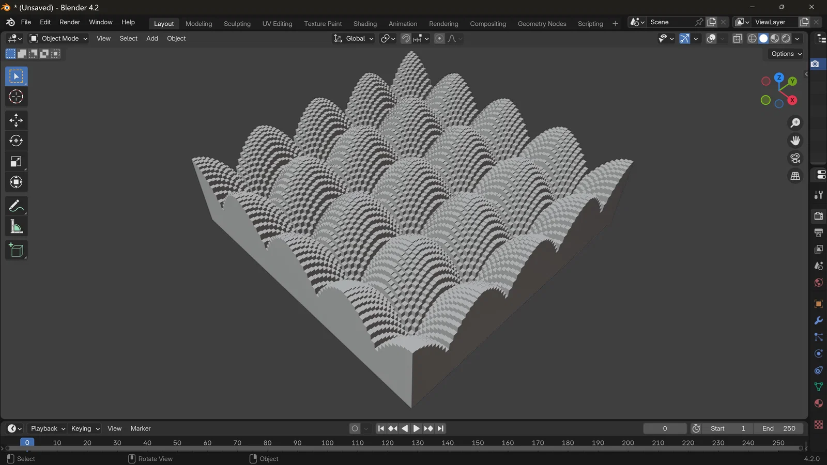Toggle viewport gizmos display
The height and width of the screenshot is (465, 827).
point(684,39)
